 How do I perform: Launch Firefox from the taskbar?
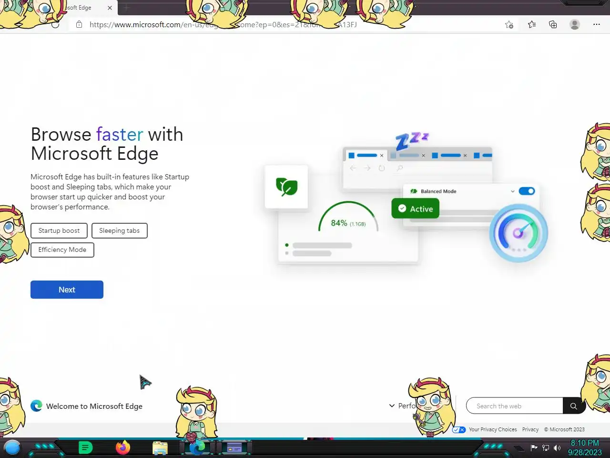(123, 448)
